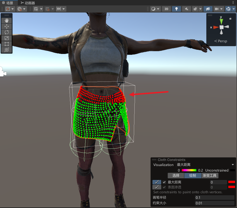Enable the 表面渗透 checkbox
The width and height of the screenshot is (237, 208).
[164, 187]
